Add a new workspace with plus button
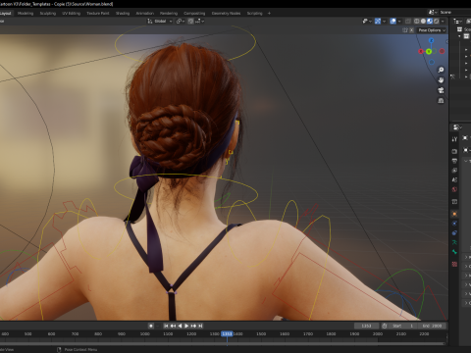The width and height of the screenshot is (471, 353). click(x=269, y=14)
